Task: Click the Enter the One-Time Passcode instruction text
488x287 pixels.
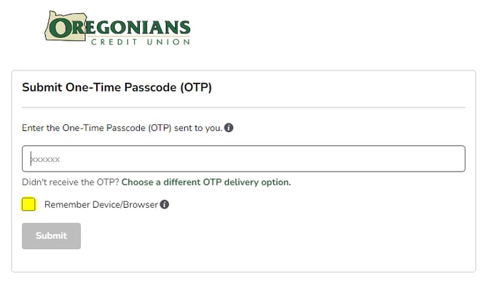Action: 122,128
